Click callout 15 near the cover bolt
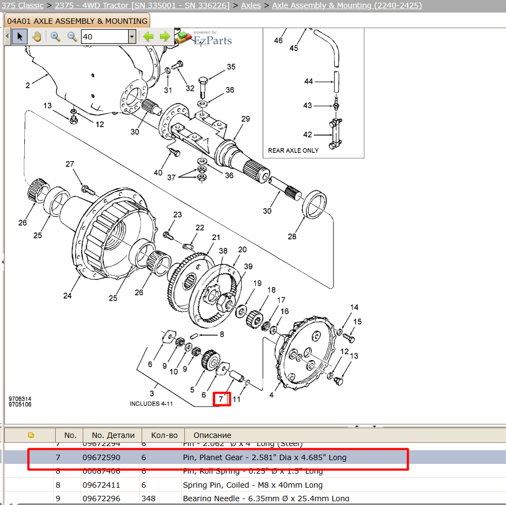 point(357,322)
